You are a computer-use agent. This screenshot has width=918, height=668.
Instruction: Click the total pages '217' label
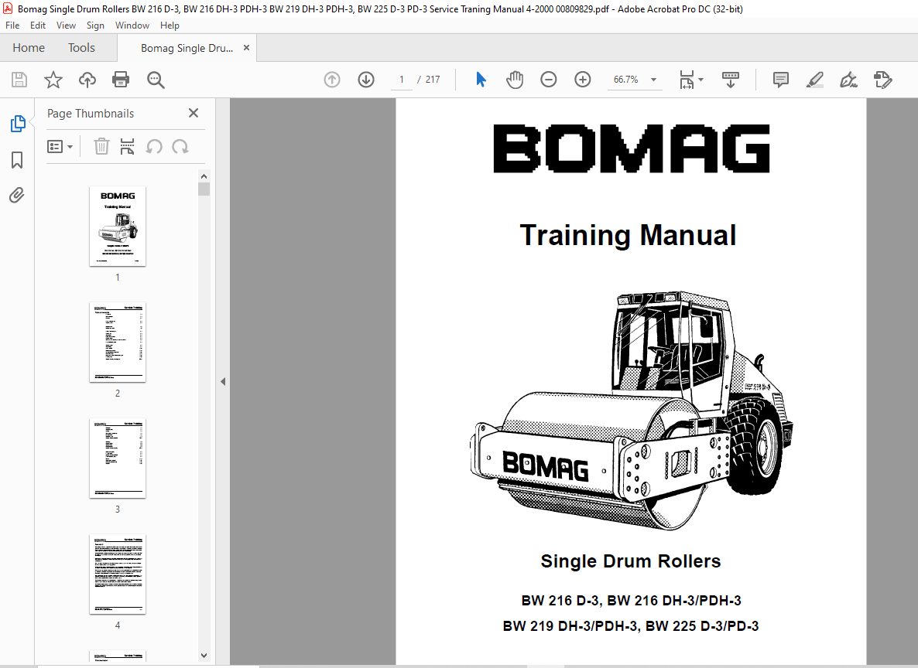click(x=433, y=80)
